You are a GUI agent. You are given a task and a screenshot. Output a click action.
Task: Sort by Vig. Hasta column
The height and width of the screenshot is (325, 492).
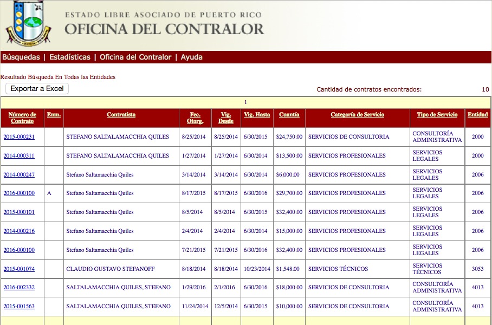click(257, 114)
